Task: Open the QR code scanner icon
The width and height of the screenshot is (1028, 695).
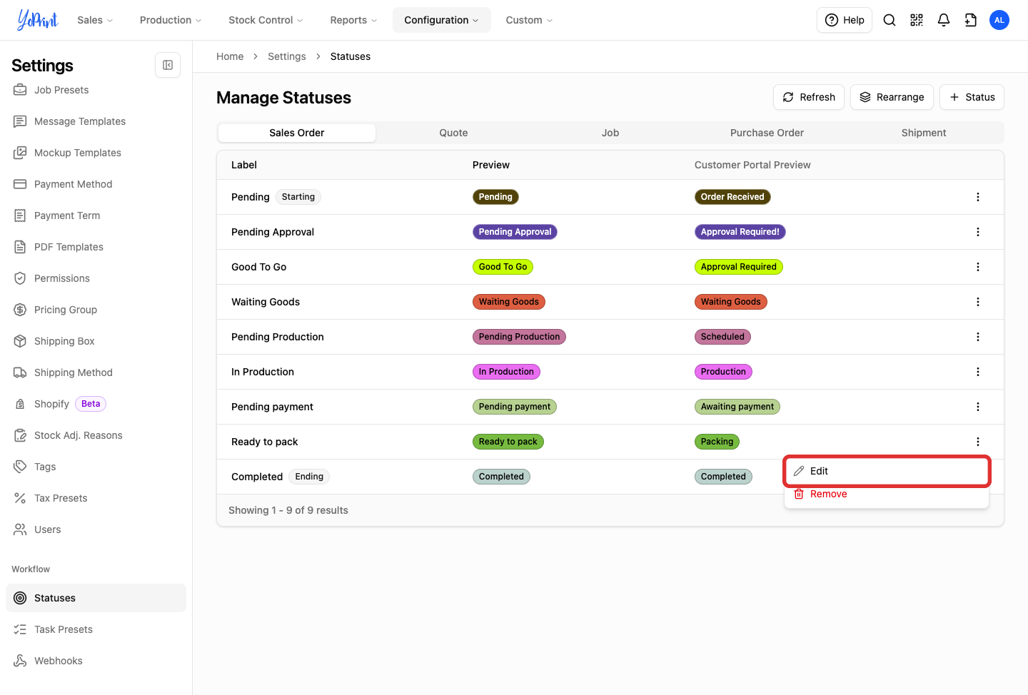Action: (917, 20)
